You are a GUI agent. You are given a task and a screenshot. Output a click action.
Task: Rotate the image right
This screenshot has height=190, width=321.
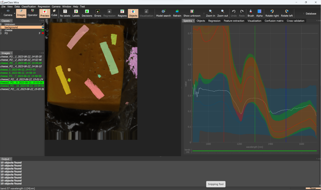point(272,13)
